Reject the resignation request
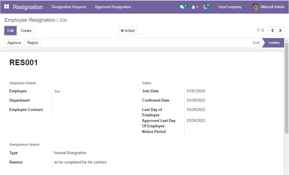This screenshot has width=289, height=175. tap(33, 43)
